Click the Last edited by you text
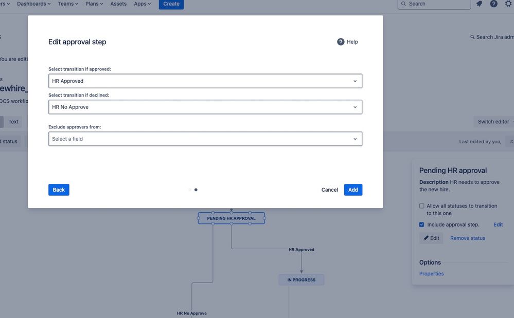The height and width of the screenshot is (318, 514). 480,142
